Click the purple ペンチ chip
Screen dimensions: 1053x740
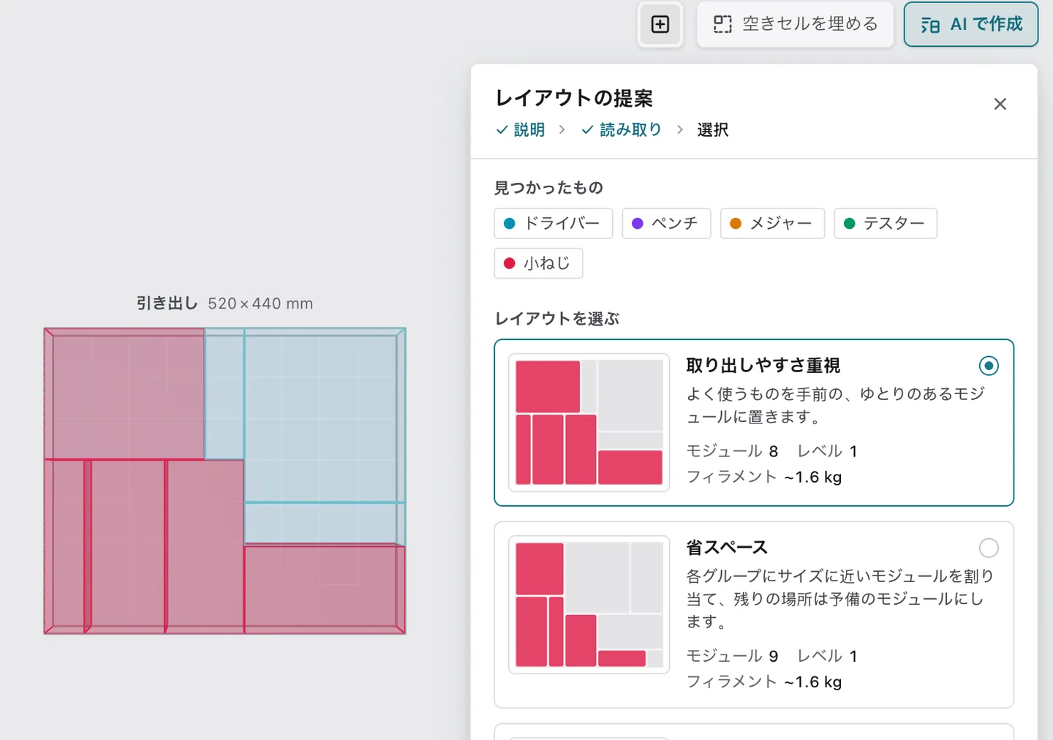coord(666,223)
